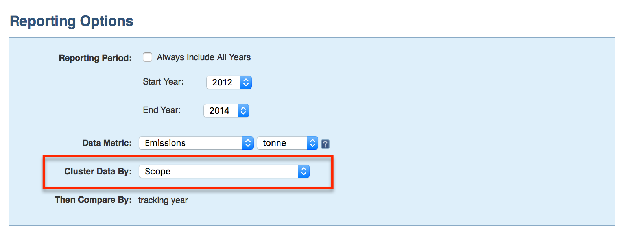Click the arrows on the tonne selector
The height and width of the screenshot is (233, 627).
click(x=312, y=143)
